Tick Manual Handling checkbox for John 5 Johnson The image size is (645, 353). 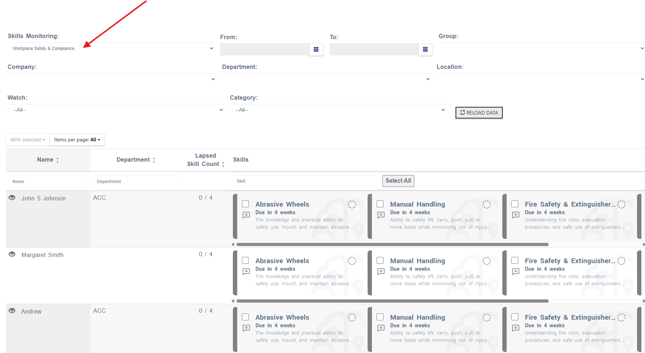tap(380, 204)
